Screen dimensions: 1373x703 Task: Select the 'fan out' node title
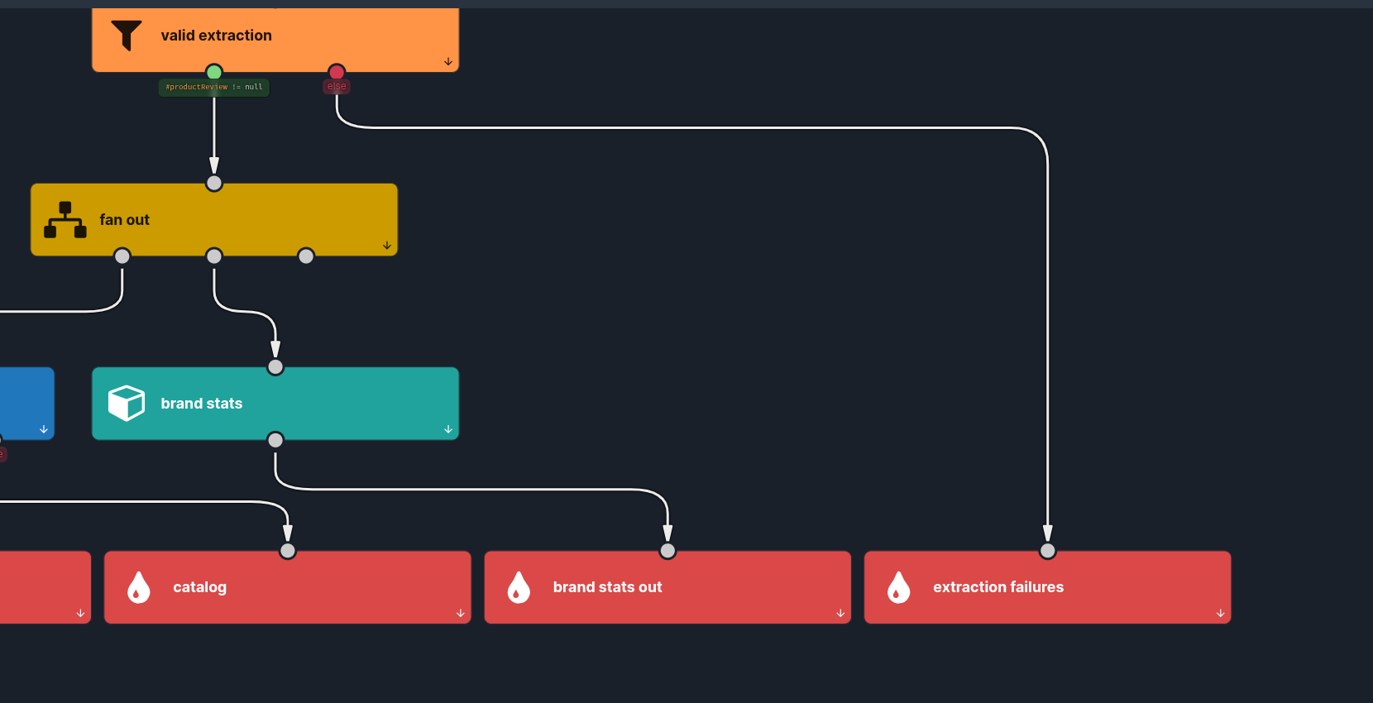click(125, 220)
